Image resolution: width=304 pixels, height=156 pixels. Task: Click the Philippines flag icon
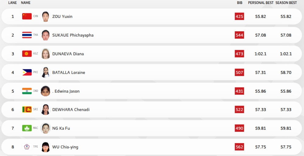(27, 72)
